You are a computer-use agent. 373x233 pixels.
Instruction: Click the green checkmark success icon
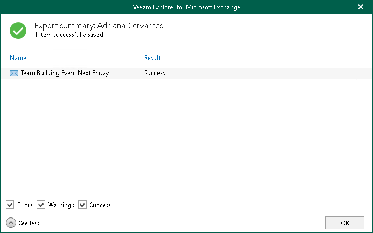click(x=18, y=31)
